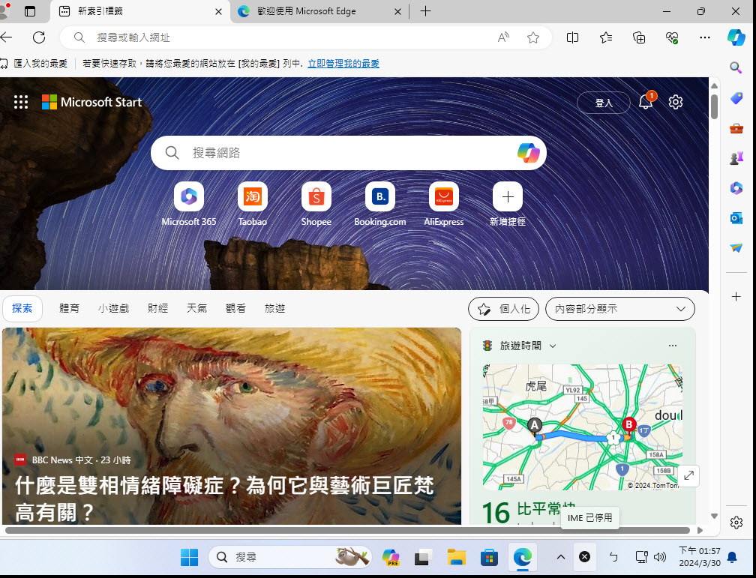Select the 探索 feed tab
The height and width of the screenshot is (578, 756).
22,309
